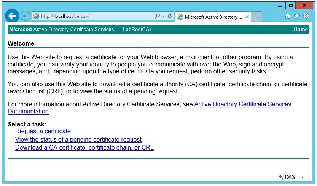Screen dimensions: 317x186
Task: Open Favorites with the star icon
Action: [x=297, y=16]
